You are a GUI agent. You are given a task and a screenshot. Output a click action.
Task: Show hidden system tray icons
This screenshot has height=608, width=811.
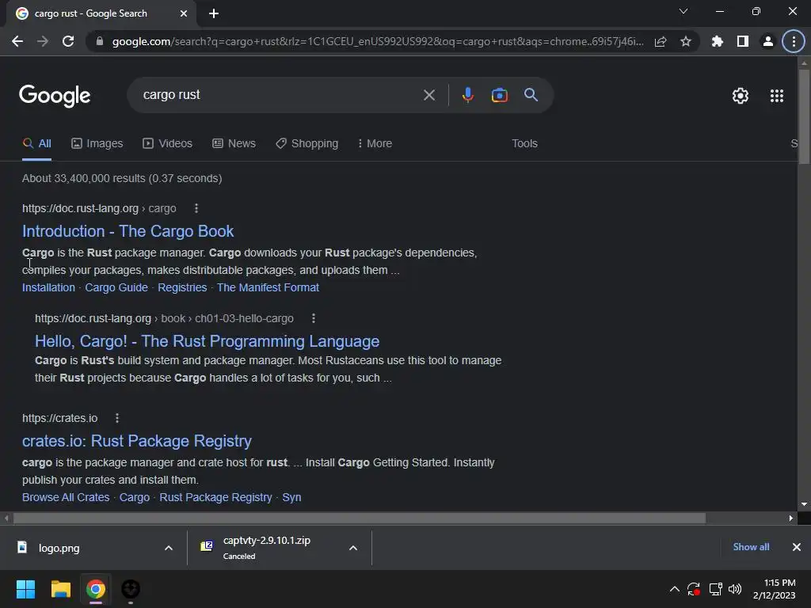coord(675,589)
